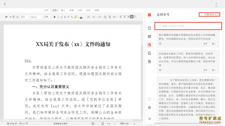
Task: Pick the yellow highlight color swatch
Action: click(x=76, y=17)
